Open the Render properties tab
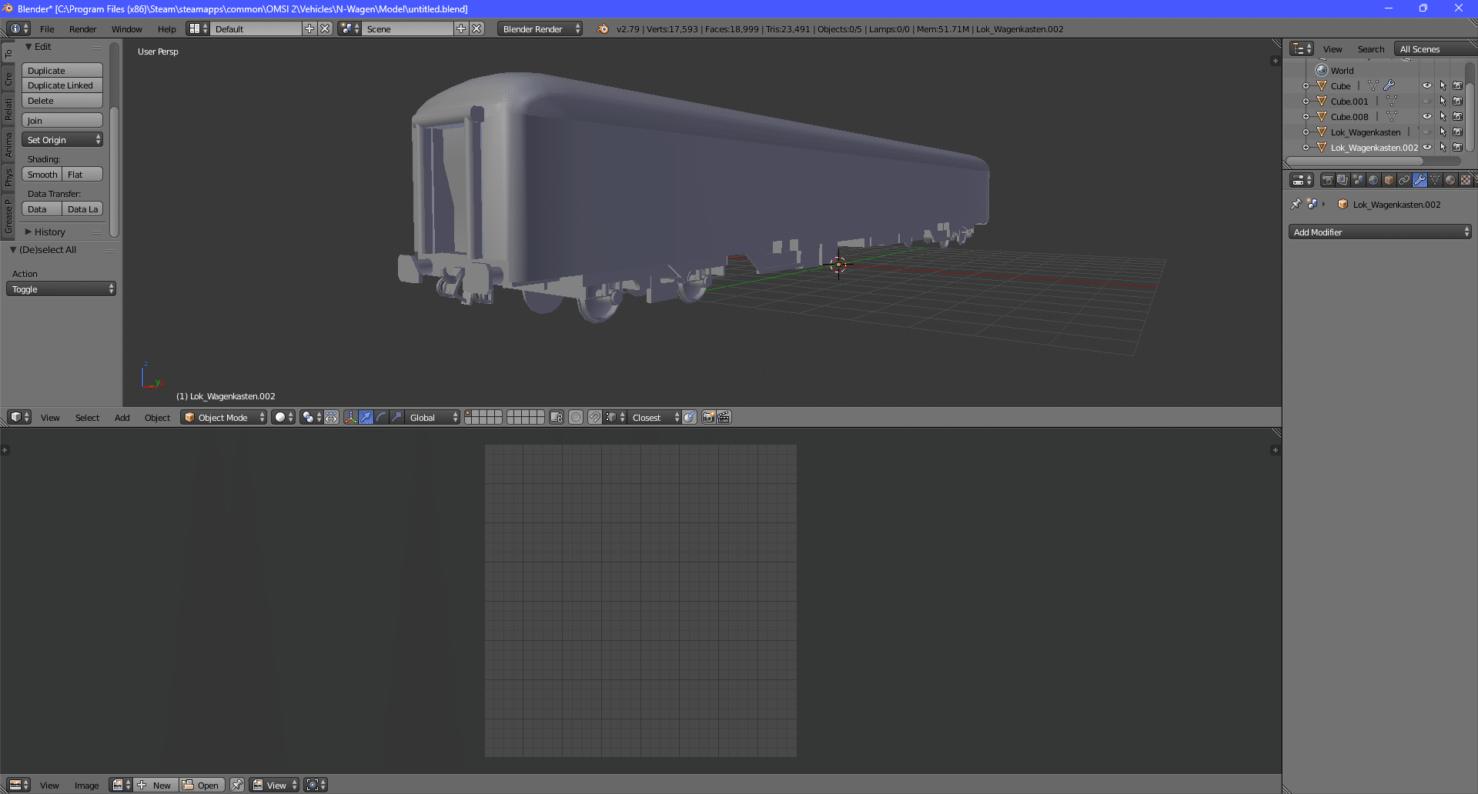Screen dimensions: 1478x794 [x=1327, y=180]
